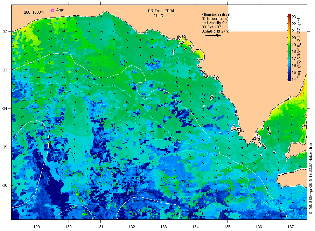Click the longitude axis label '137'
Image resolution: width=315 pixels, height=231 pixels.
(x=291, y=227)
